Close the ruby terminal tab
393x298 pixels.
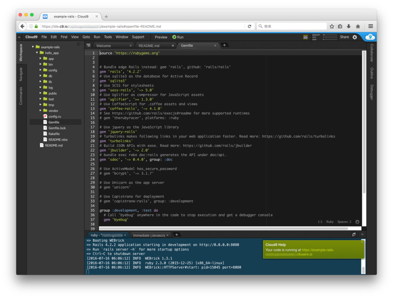click(125, 235)
